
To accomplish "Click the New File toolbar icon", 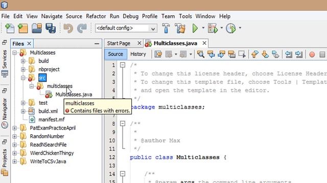I will (x=10, y=28).
